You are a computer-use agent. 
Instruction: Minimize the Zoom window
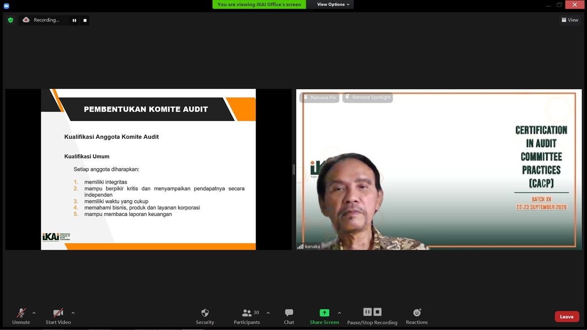click(x=549, y=5)
